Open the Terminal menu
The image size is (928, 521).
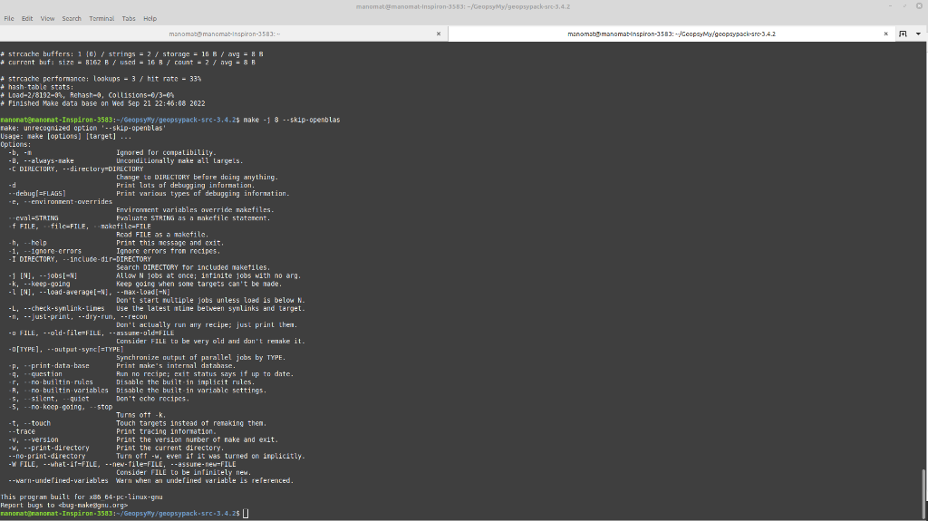pyautogui.click(x=101, y=18)
